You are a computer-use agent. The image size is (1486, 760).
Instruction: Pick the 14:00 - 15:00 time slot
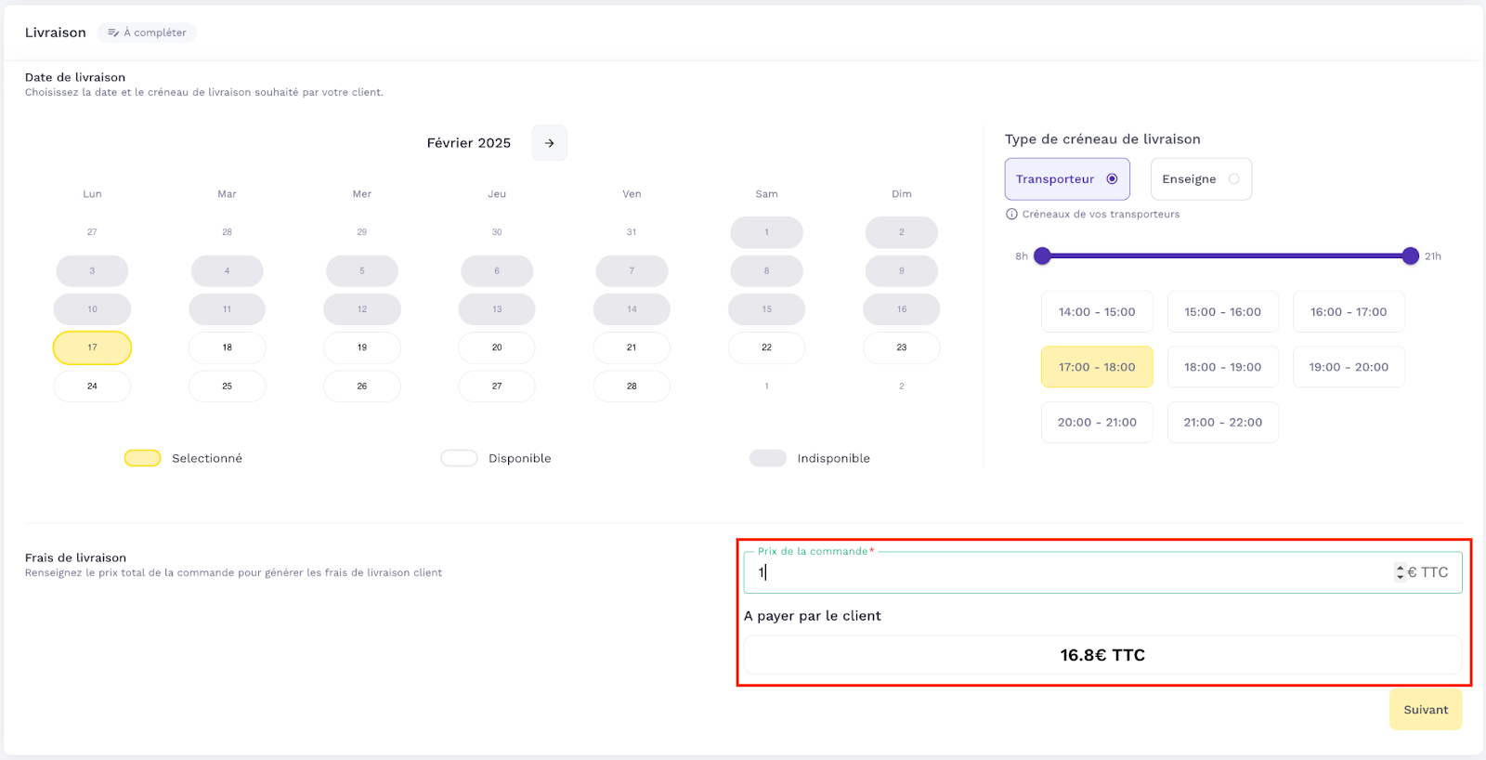pos(1096,312)
